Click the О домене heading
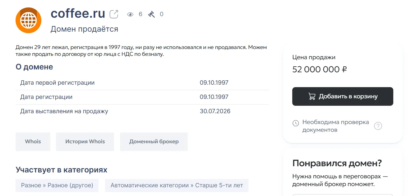 click(34, 67)
